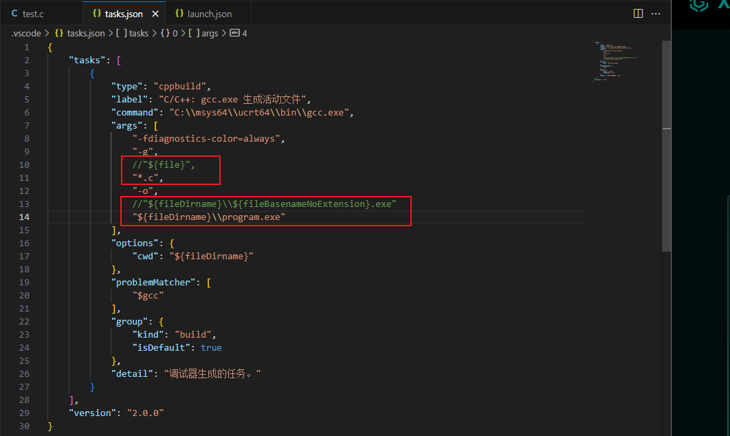
Task: Click the object icon beside breadcrumb 0
Action: coord(165,33)
